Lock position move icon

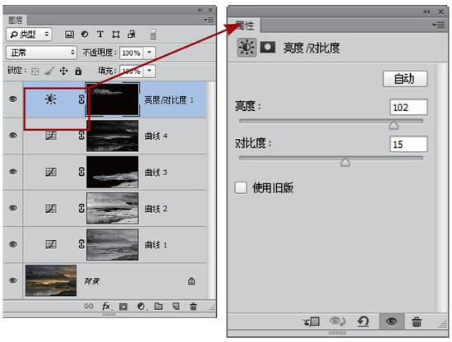64,71
